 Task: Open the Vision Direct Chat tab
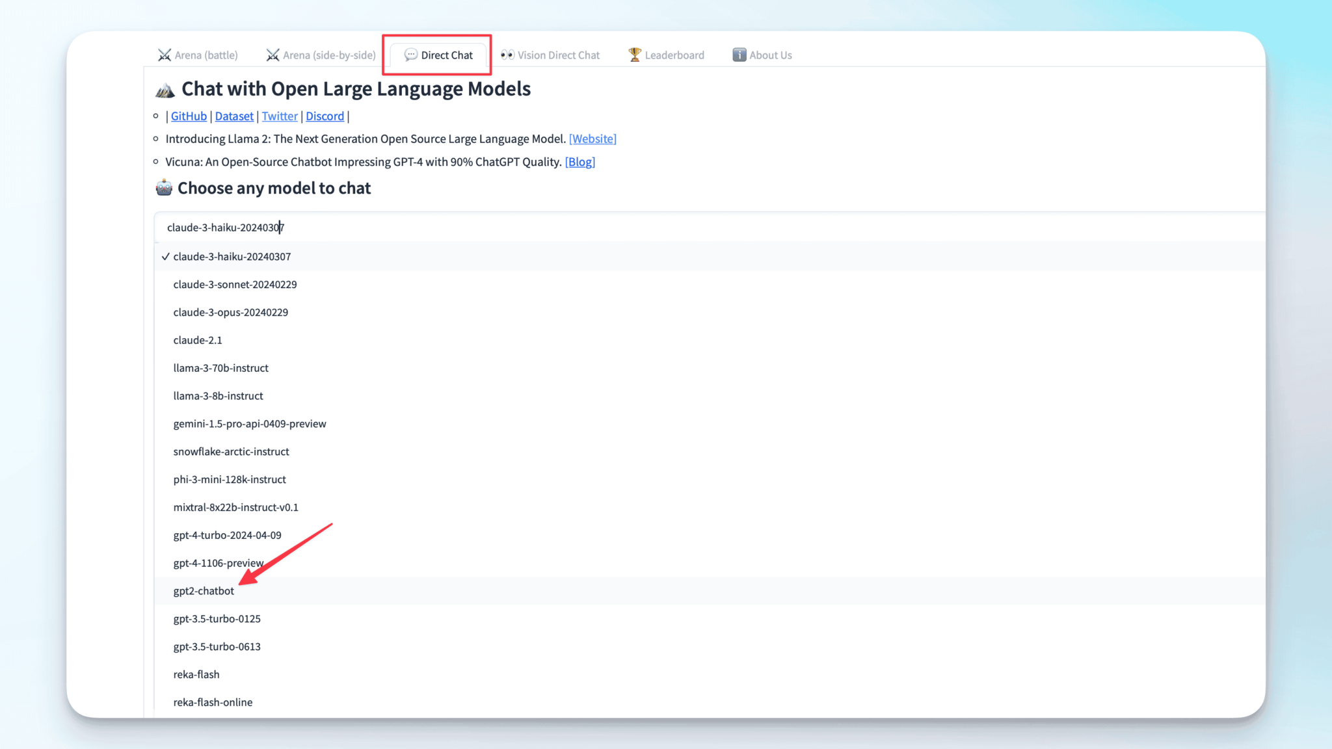pyautogui.click(x=550, y=55)
